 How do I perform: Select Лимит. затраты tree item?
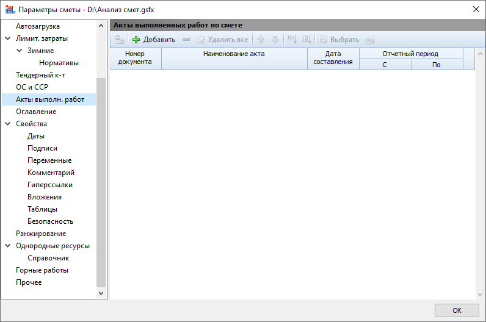[x=42, y=38]
